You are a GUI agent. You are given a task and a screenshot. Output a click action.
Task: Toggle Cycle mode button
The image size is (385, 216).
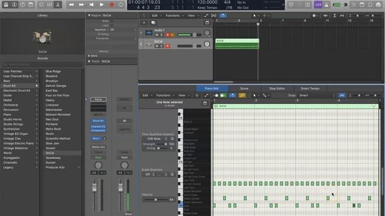pos(121,5)
